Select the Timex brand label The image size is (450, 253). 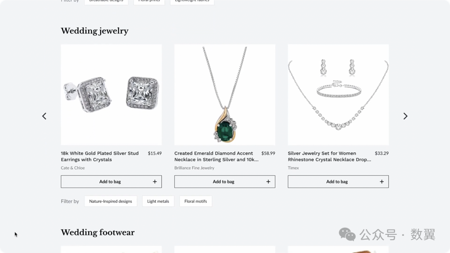tap(293, 168)
